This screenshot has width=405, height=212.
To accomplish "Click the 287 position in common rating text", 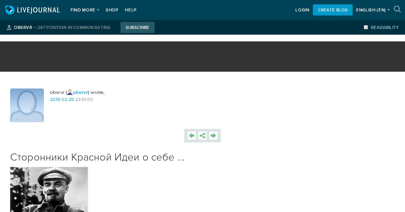I will (x=74, y=28).
